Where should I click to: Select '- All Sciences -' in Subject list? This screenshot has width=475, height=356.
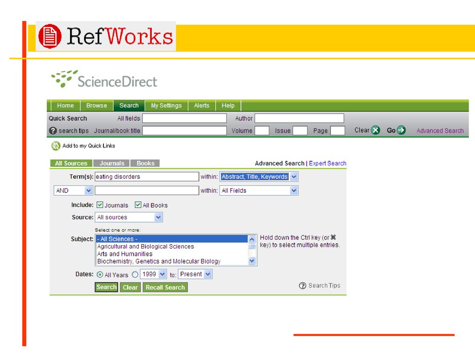click(172, 239)
